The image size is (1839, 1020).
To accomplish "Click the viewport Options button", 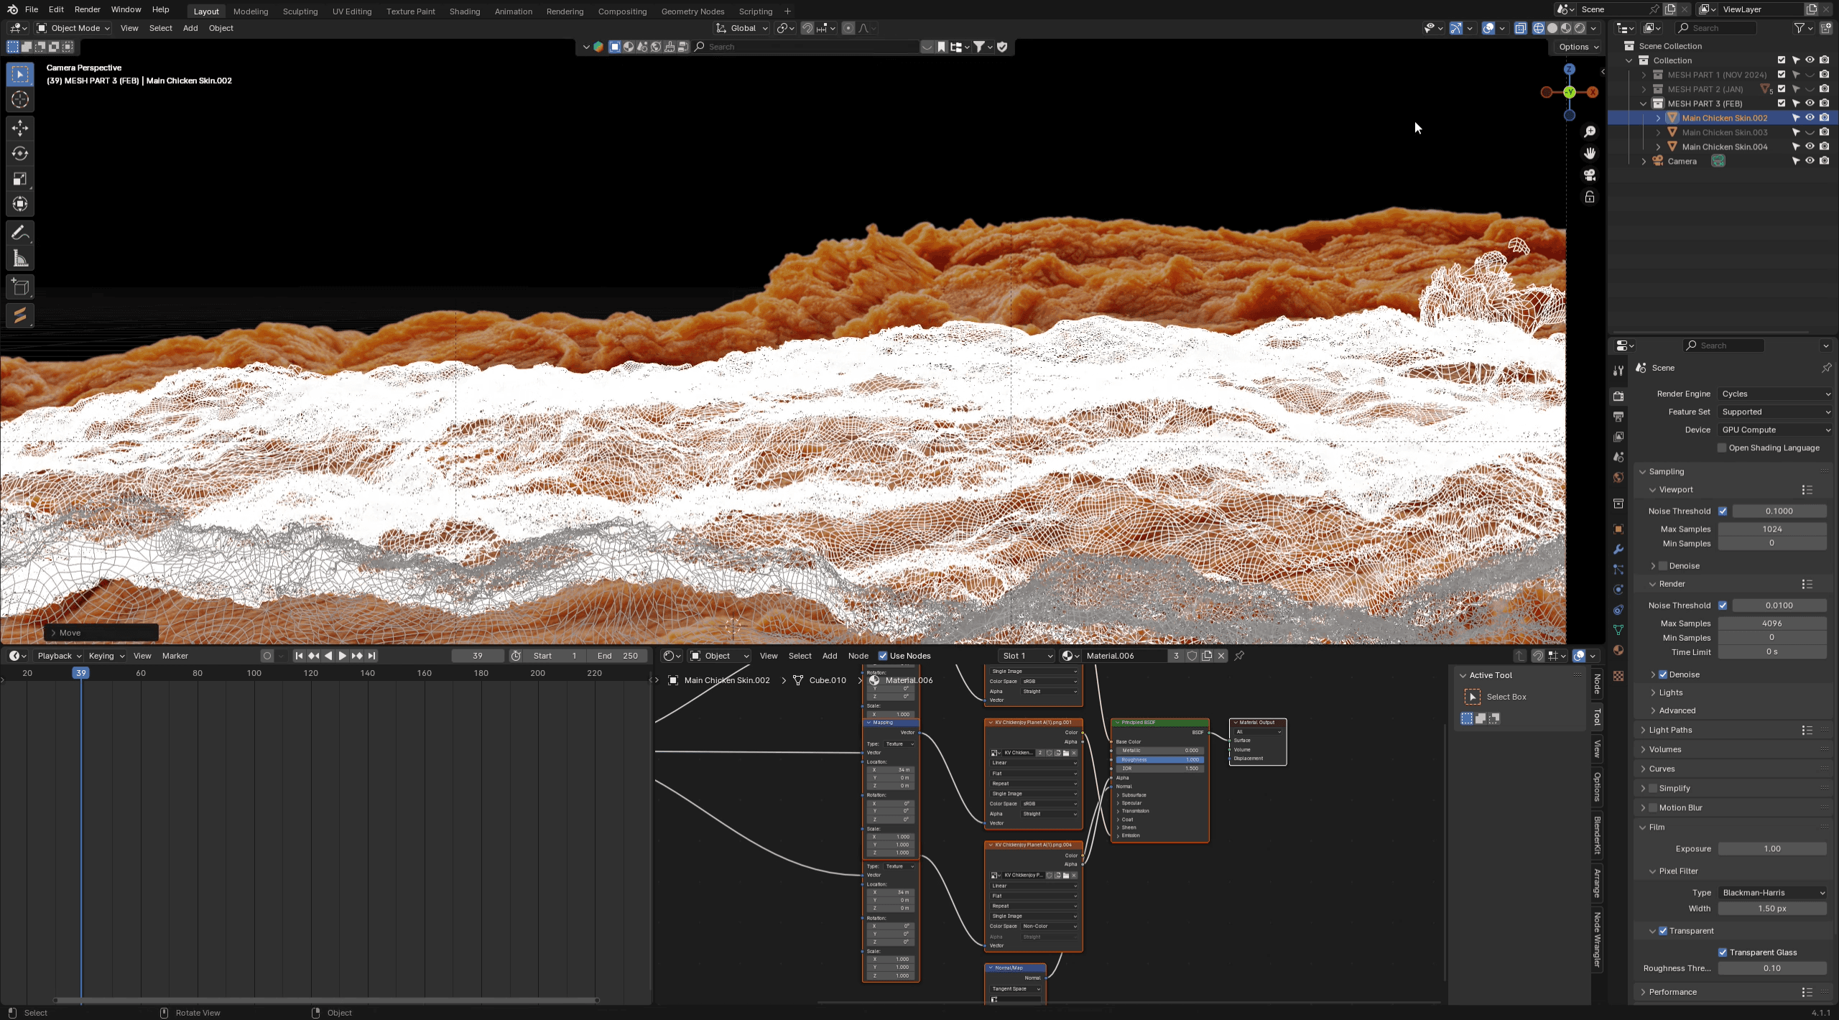I will (1578, 47).
